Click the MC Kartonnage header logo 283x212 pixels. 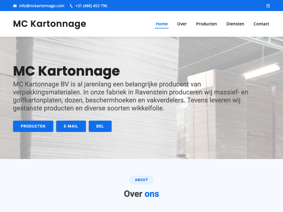click(49, 24)
